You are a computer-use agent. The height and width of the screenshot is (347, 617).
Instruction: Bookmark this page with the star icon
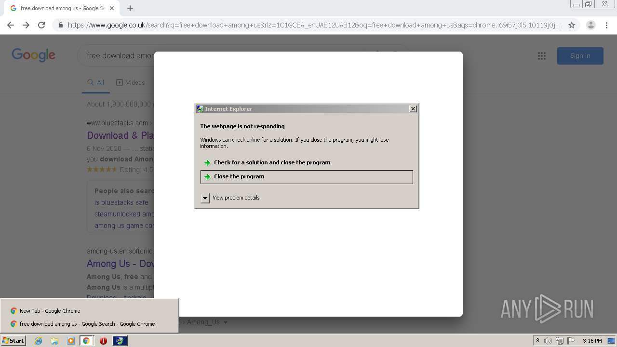[572, 25]
